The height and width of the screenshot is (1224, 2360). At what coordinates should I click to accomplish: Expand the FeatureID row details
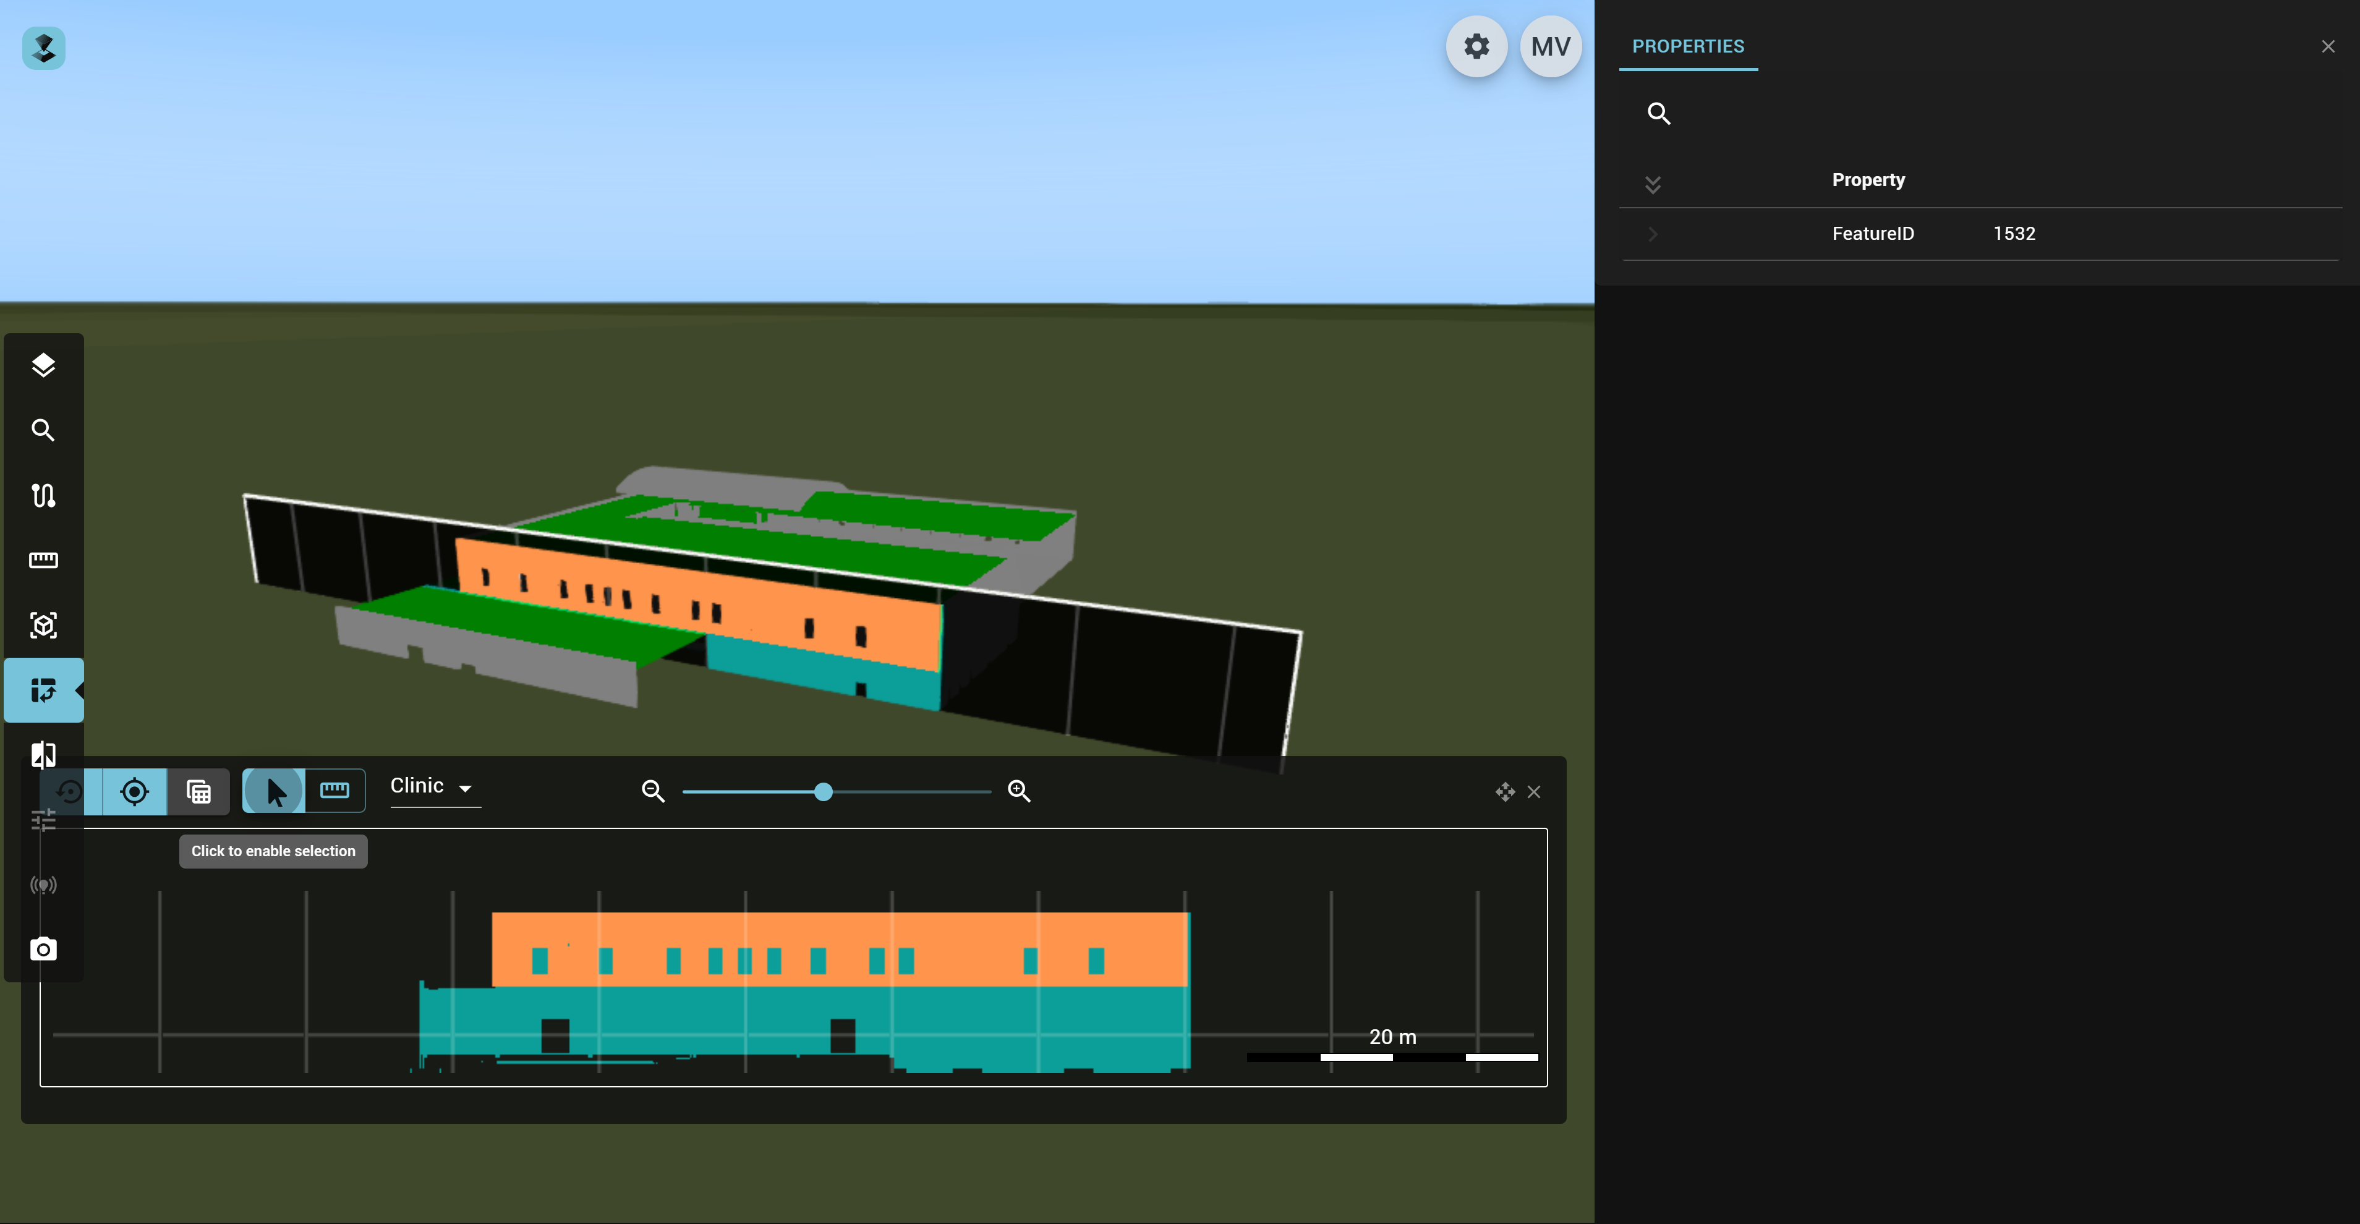click(x=1653, y=234)
